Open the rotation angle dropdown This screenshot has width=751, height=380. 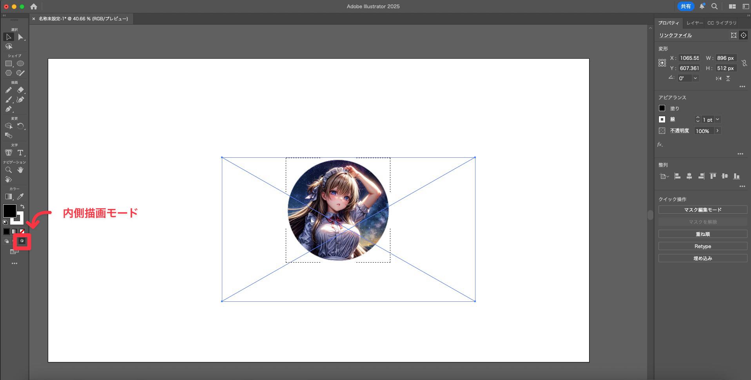point(695,78)
